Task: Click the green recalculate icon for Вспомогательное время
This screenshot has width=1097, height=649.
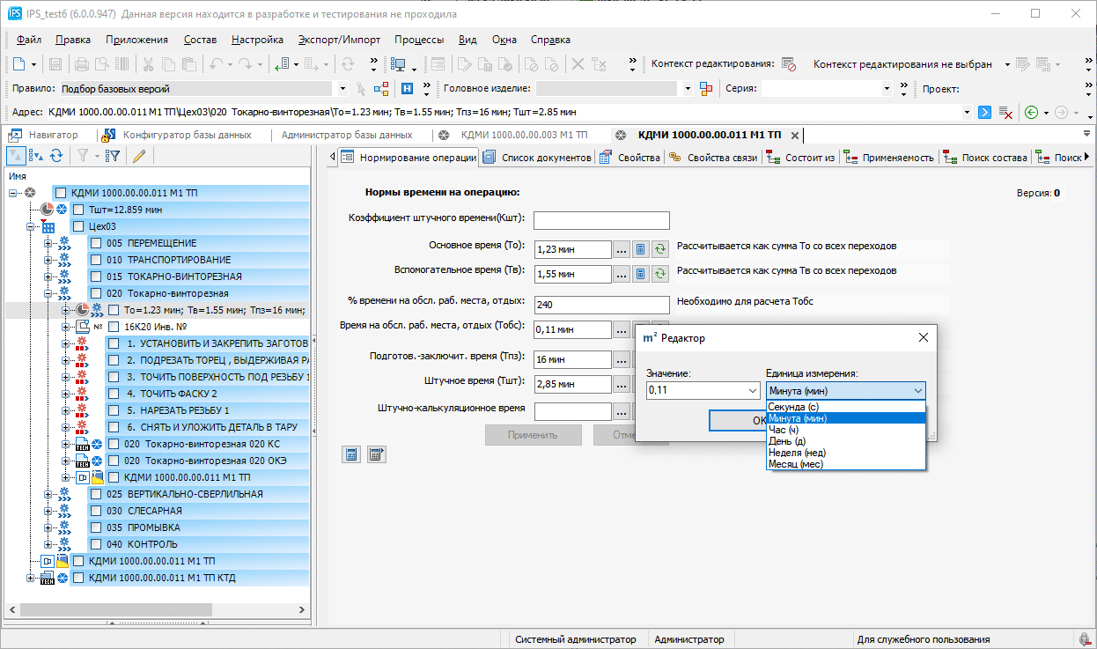Action: coord(660,275)
